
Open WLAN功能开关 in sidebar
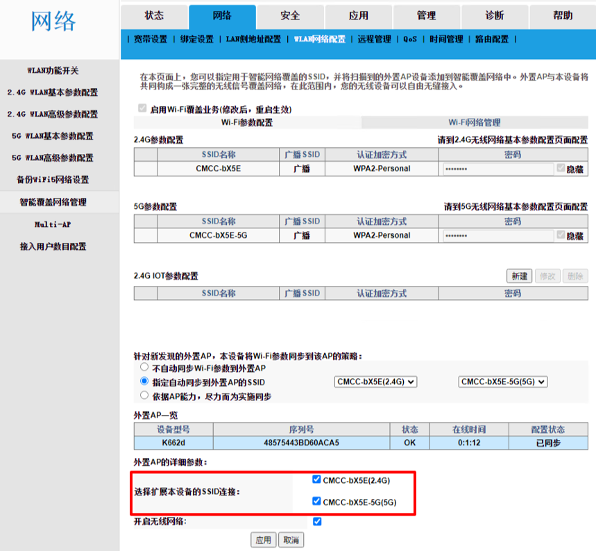point(53,71)
